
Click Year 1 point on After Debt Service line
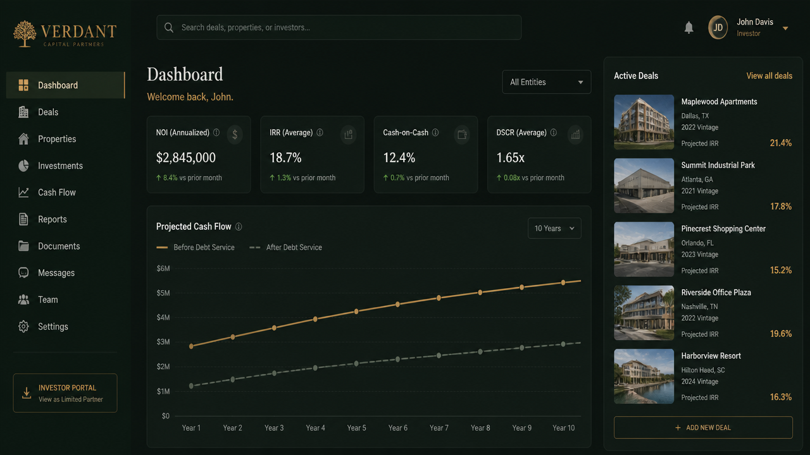pyautogui.click(x=191, y=386)
